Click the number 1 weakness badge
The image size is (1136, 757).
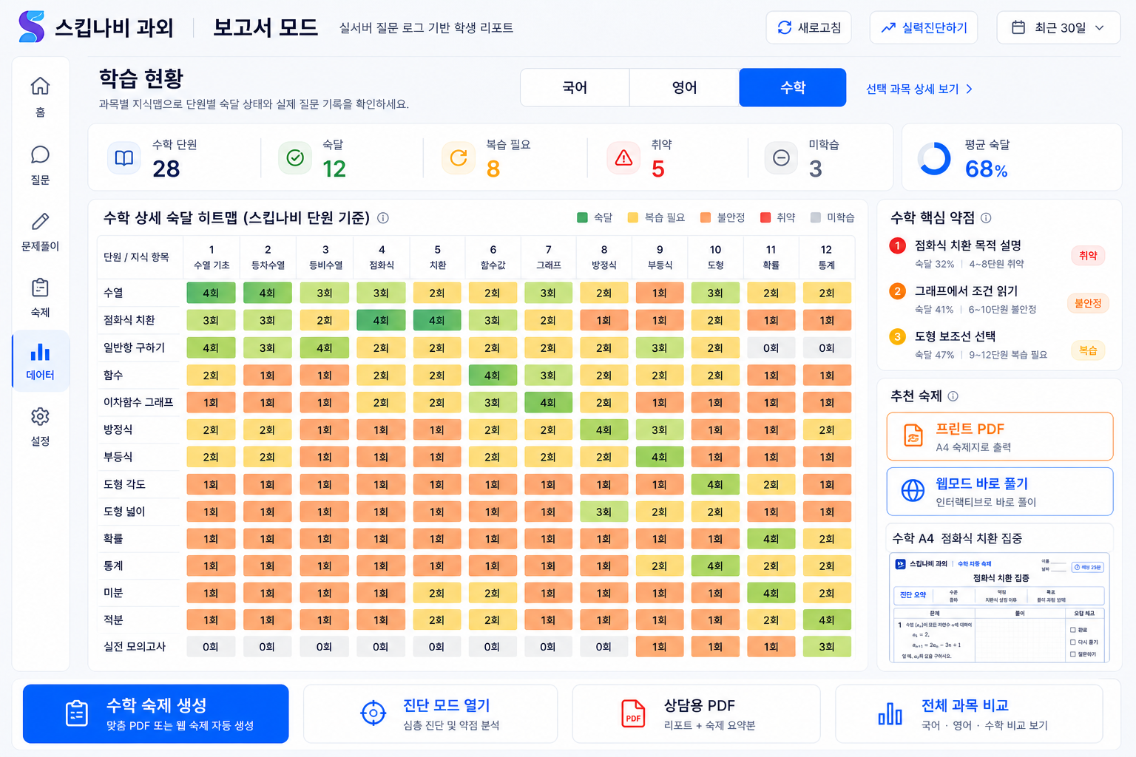tap(897, 245)
